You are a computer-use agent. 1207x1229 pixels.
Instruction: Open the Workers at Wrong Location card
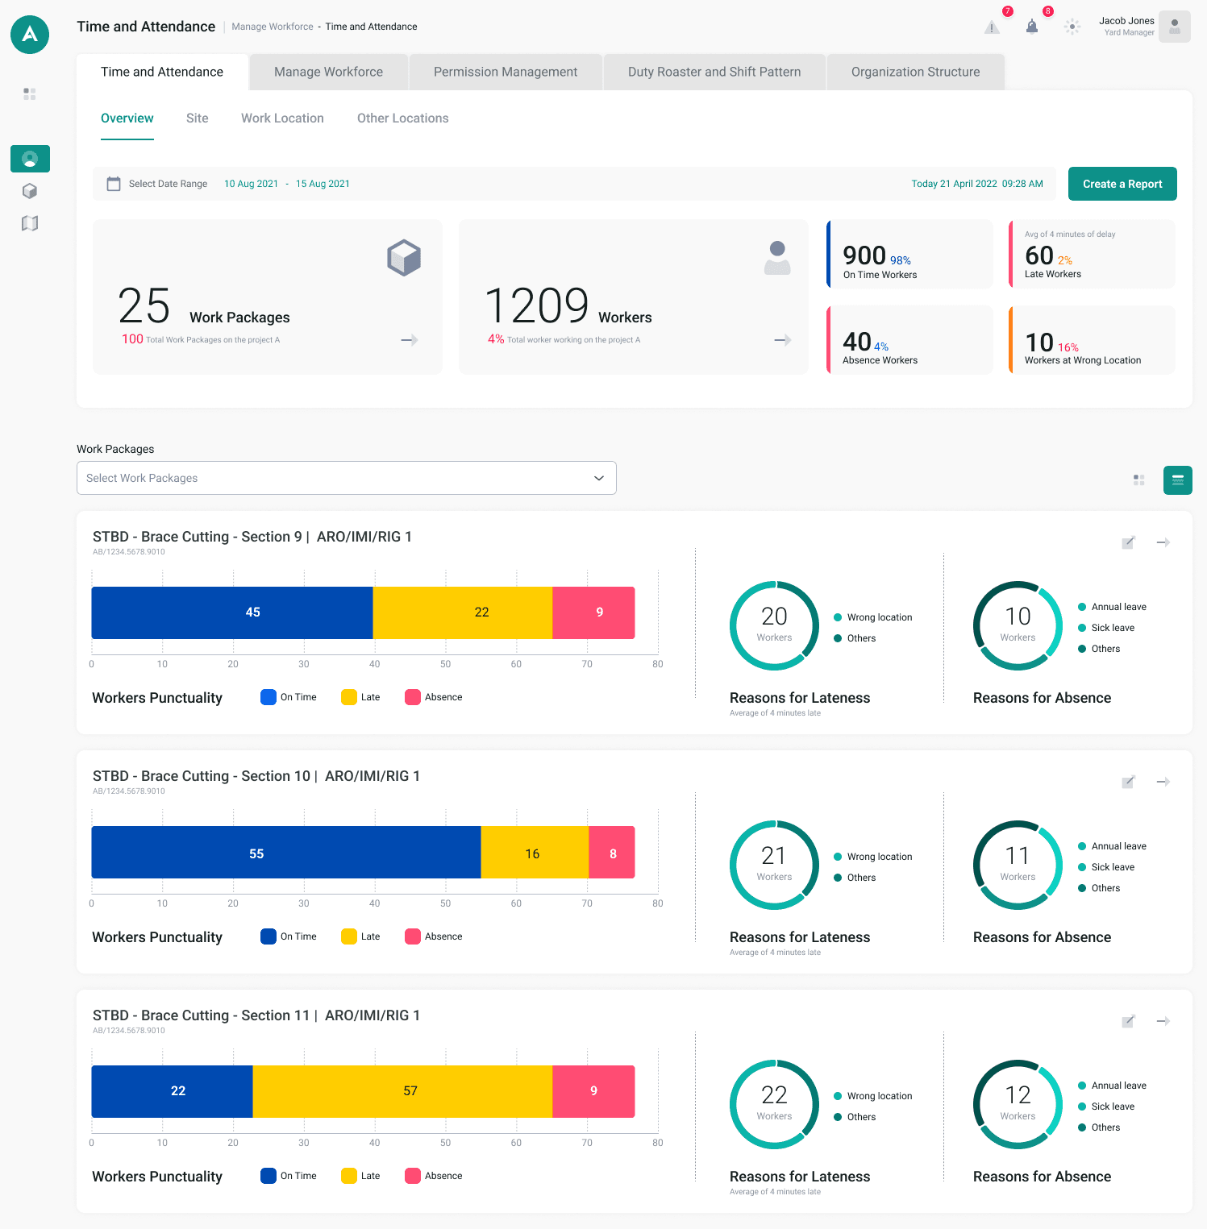pyautogui.click(x=1092, y=340)
